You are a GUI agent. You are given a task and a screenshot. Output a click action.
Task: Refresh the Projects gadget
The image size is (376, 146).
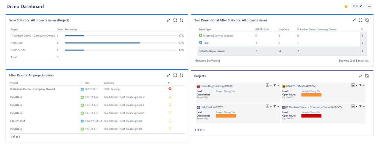367,76
